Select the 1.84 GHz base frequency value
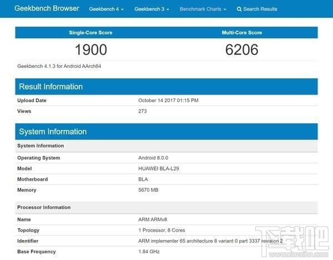This screenshot has width=333, height=260. [149, 252]
